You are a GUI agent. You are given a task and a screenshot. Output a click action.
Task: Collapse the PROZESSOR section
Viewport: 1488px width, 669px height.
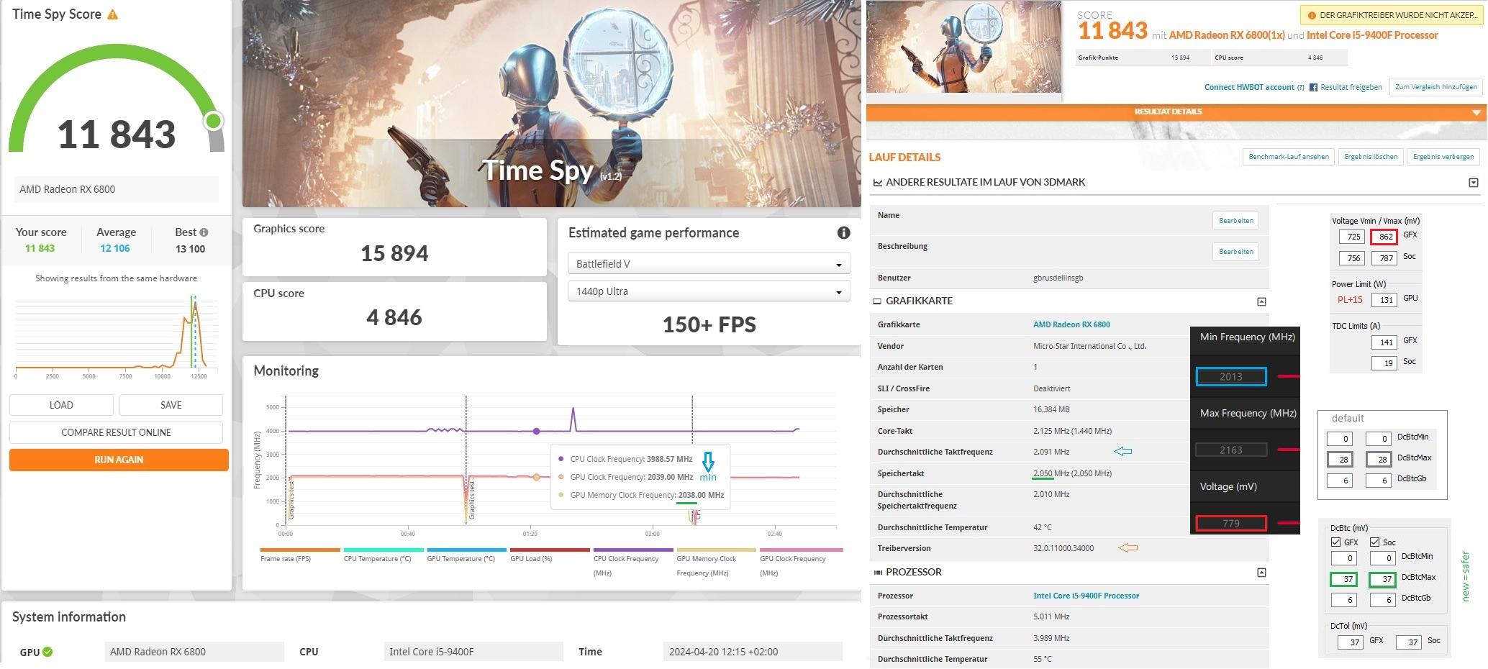[1261, 573]
